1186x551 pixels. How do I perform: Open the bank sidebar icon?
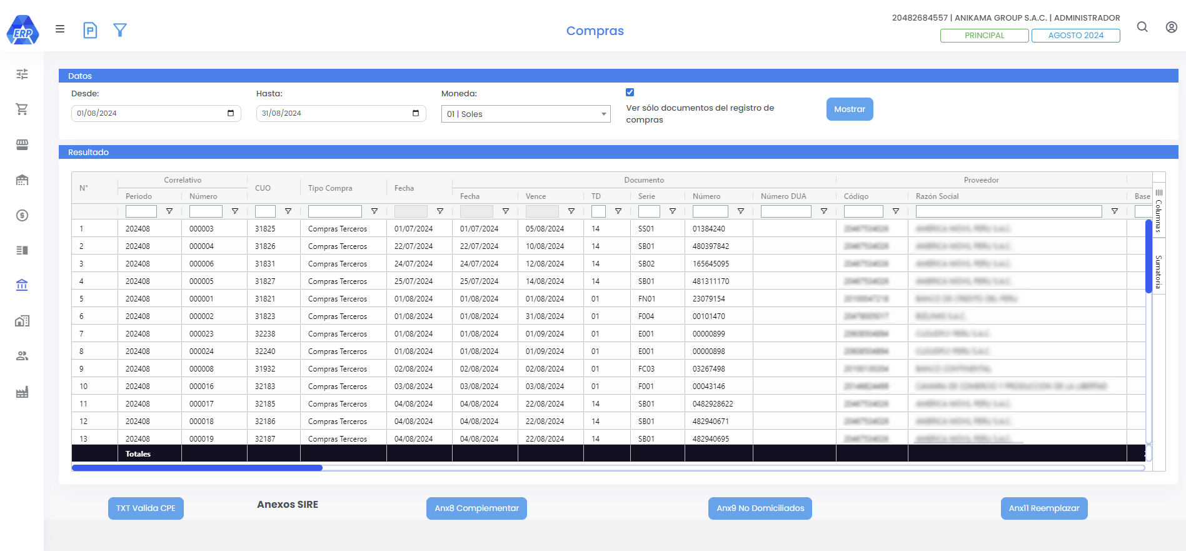(22, 285)
